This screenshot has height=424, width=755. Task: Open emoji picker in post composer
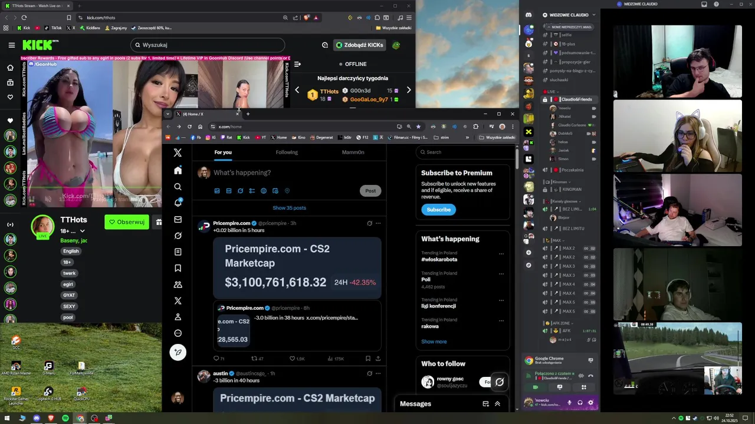pyautogui.click(x=264, y=191)
